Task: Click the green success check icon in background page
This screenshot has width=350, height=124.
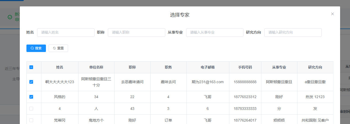Action: click(10, 17)
